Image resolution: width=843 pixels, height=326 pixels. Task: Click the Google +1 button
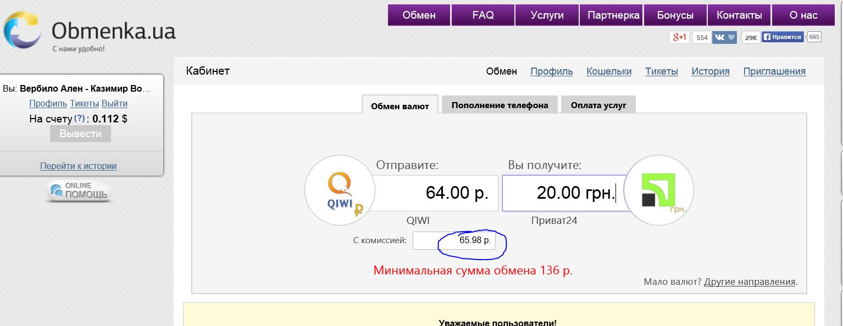679,37
